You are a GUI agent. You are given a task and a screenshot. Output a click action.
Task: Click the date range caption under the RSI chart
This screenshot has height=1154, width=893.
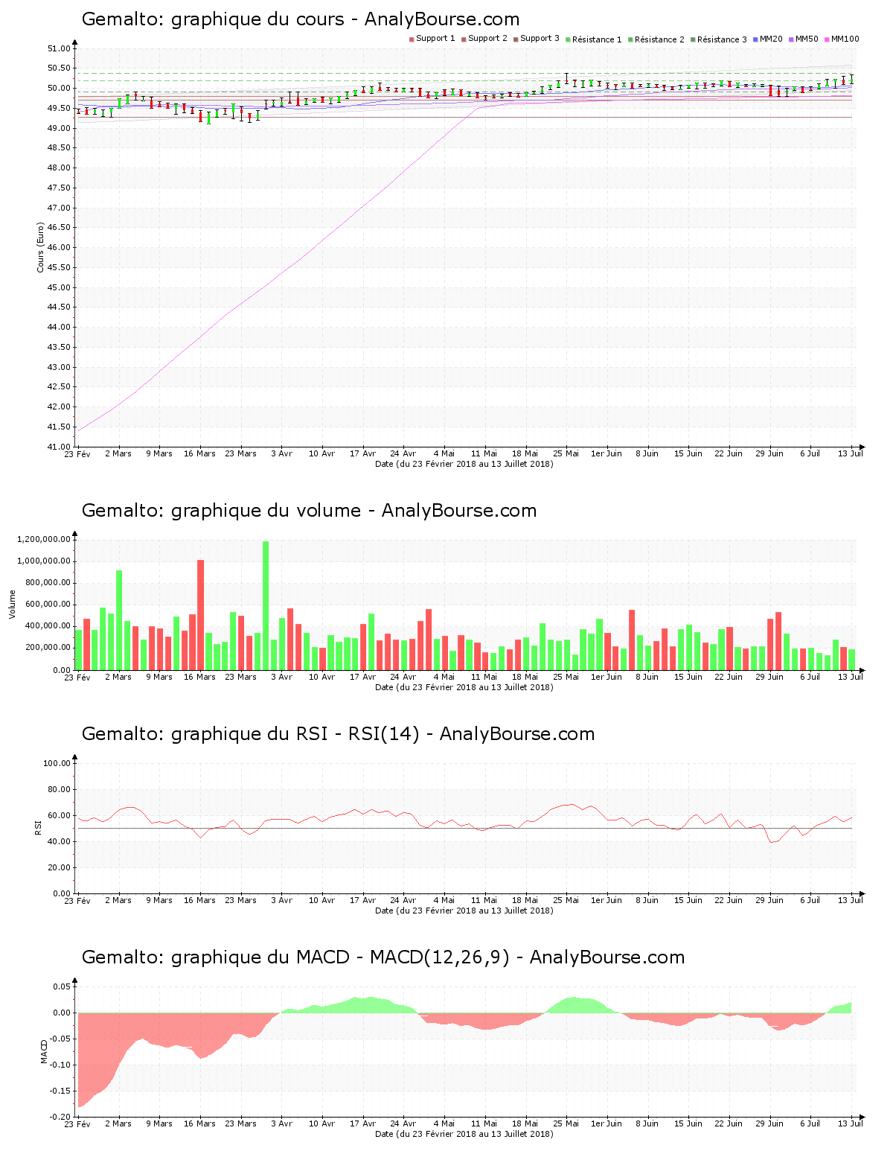464,911
